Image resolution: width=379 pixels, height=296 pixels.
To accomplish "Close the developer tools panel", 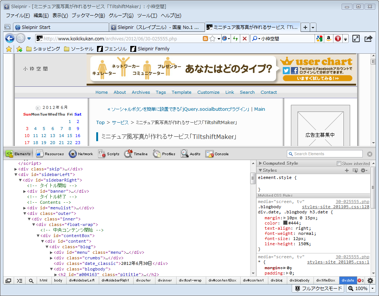I will pyautogui.click(x=370, y=154).
